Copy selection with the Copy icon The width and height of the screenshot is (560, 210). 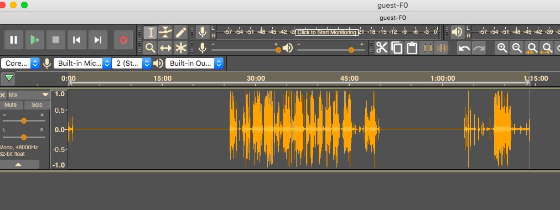(x=397, y=48)
